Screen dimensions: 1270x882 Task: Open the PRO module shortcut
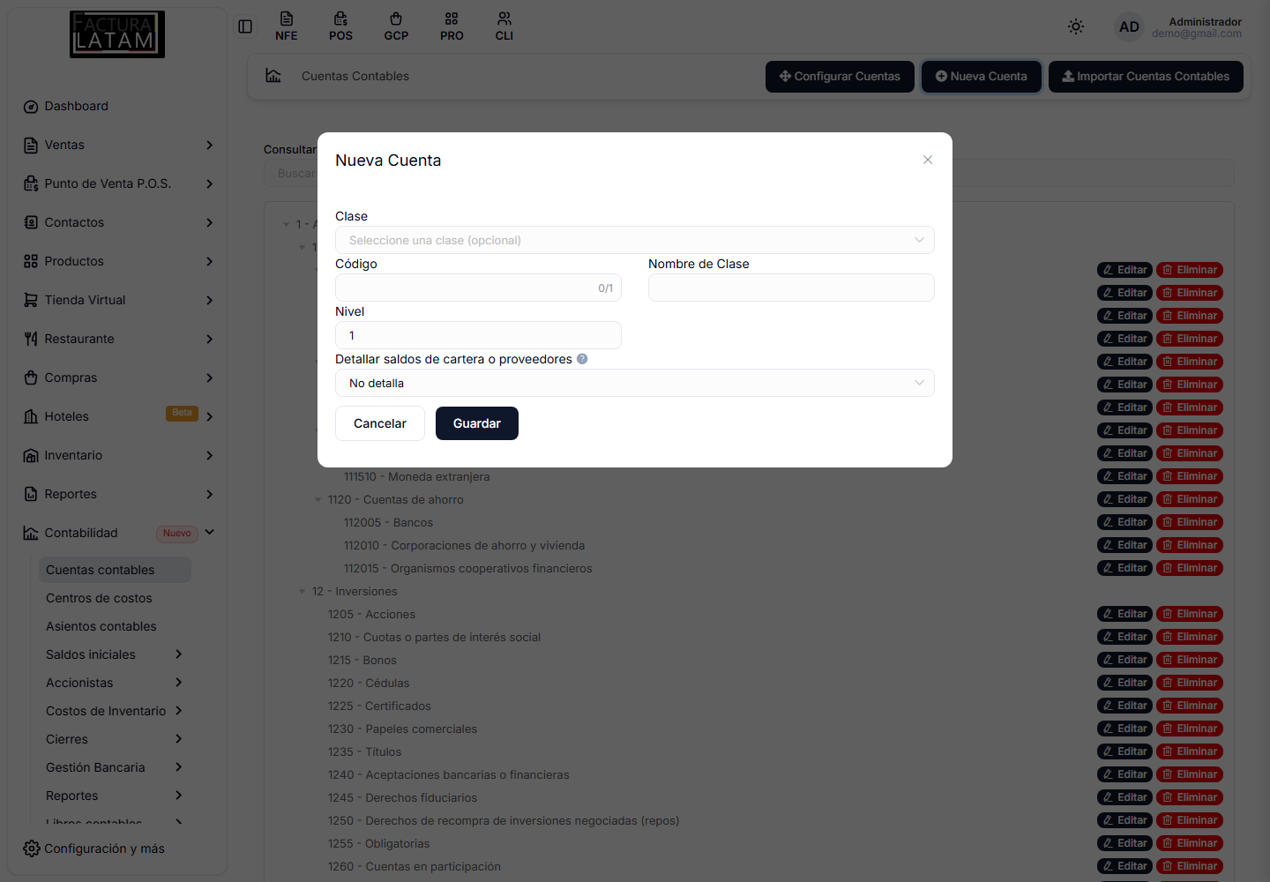[452, 26]
